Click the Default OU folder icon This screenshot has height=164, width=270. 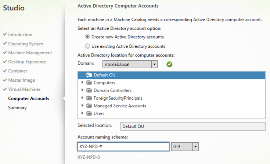click(x=89, y=75)
